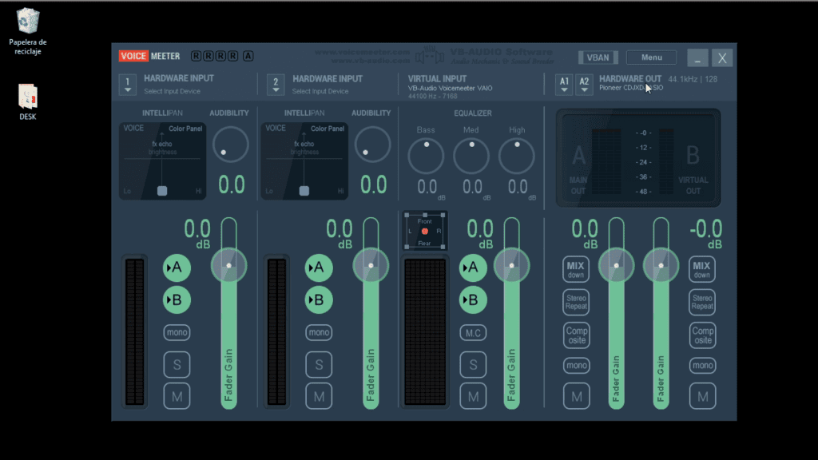Click the Virtual Out B fader gain knob

tap(661, 265)
